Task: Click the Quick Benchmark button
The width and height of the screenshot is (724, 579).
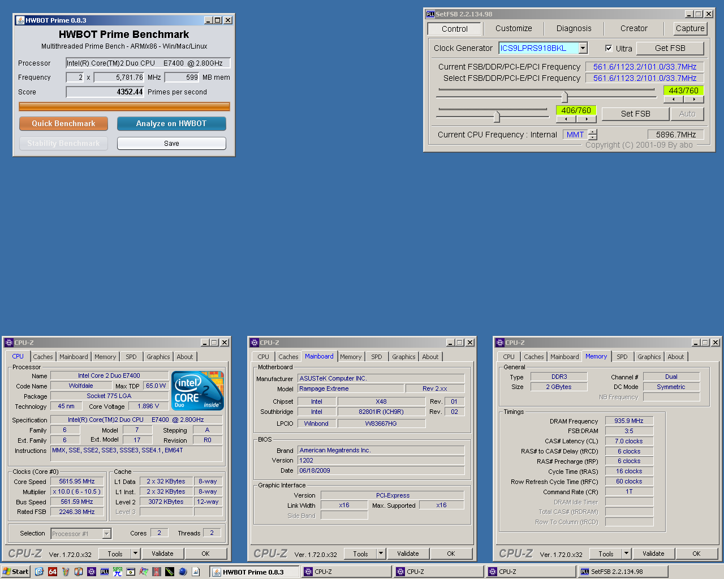Action: point(63,123)
